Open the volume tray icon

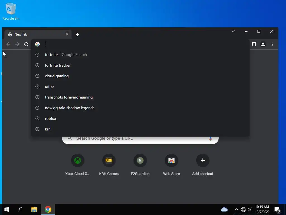pos(250,209)
